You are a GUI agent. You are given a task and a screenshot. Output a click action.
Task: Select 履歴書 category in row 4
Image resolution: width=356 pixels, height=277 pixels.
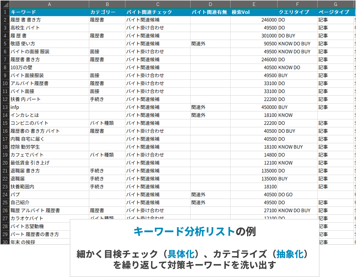point(107,36)
